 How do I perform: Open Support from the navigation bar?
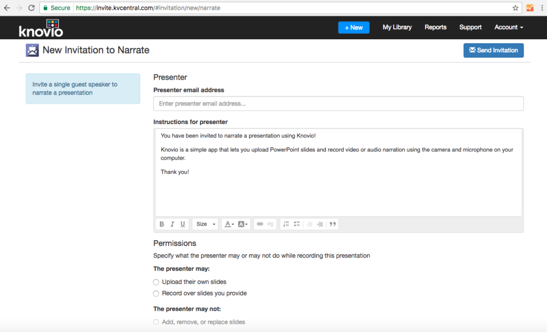(x=470, y=27)
